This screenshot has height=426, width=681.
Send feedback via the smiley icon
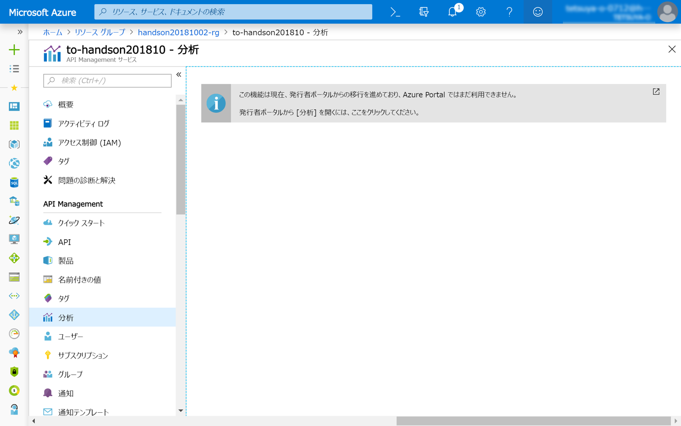pos(538,12)
